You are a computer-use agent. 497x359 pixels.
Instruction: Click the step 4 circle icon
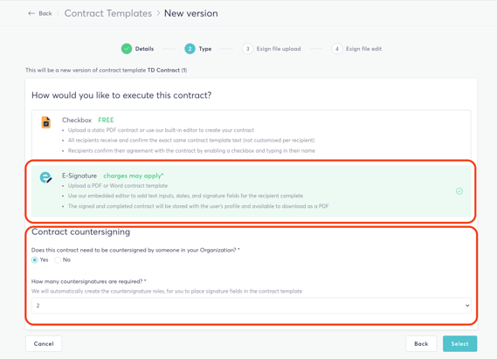[337, 49]
